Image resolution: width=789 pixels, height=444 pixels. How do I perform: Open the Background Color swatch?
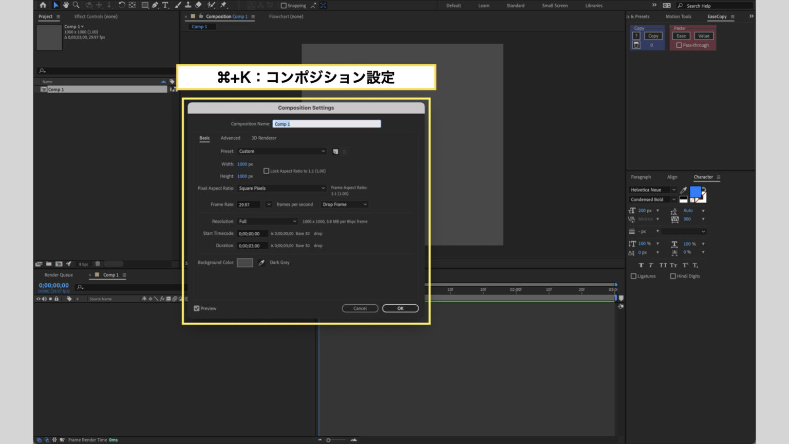245,262
